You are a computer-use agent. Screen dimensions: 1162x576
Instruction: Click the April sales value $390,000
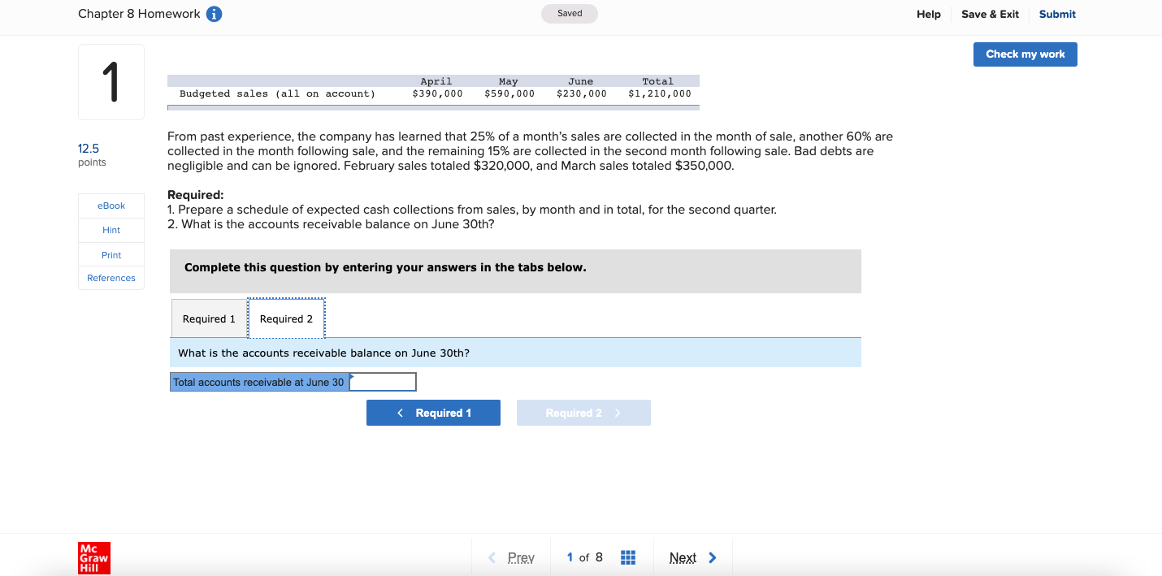[x=437, y=93]
